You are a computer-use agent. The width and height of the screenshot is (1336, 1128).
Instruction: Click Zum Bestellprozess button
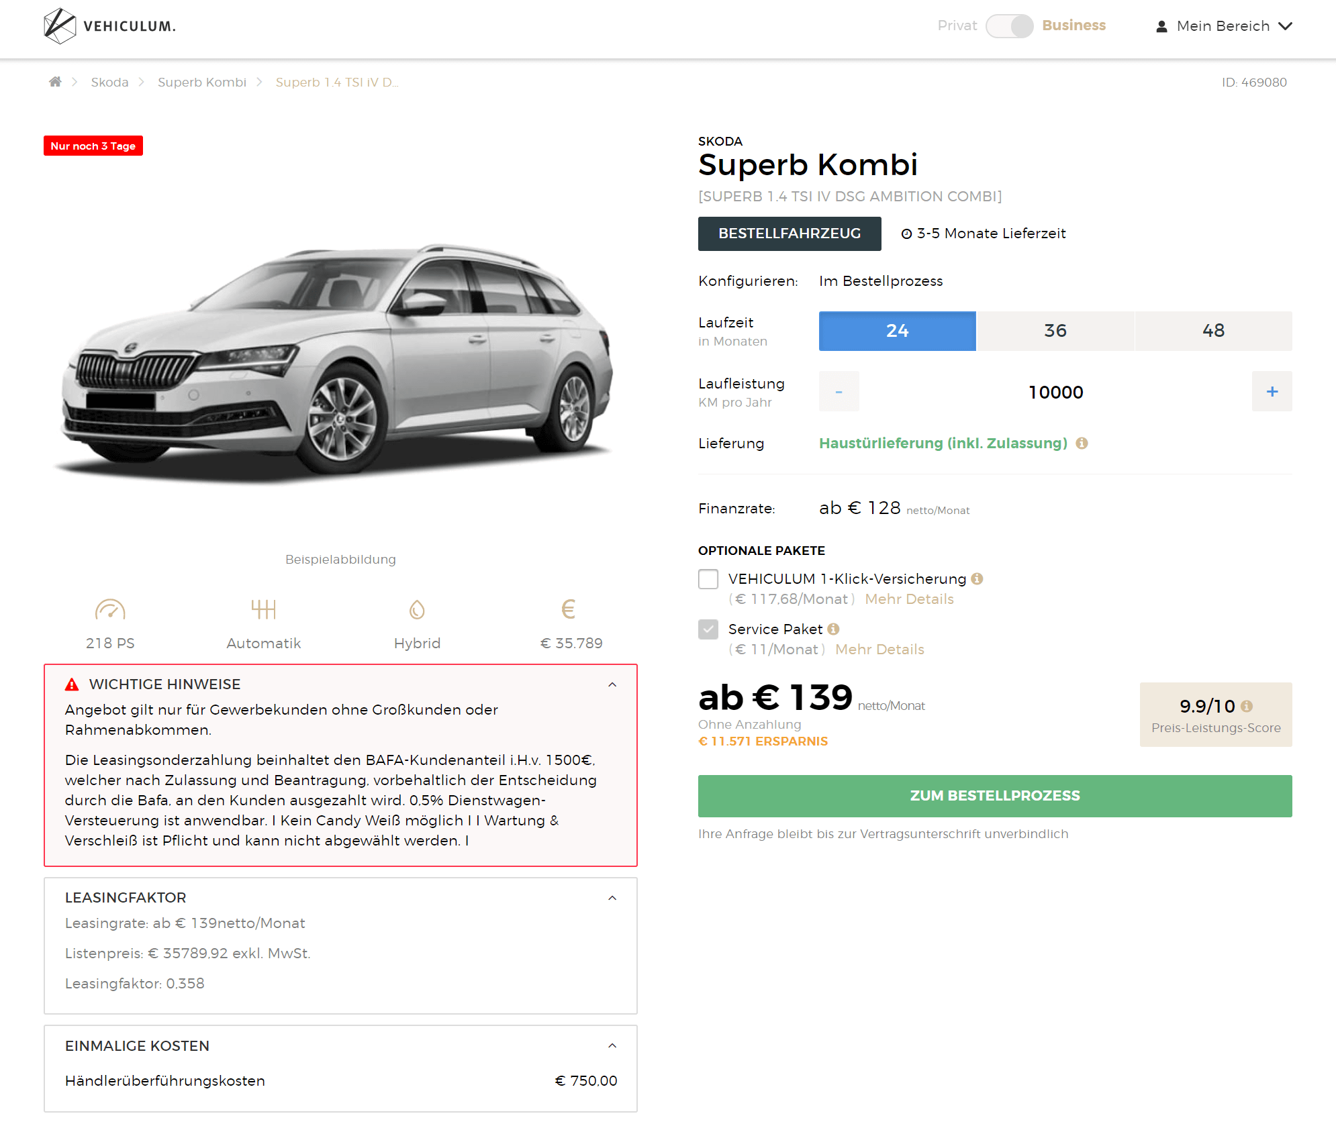tap(995, 796)
